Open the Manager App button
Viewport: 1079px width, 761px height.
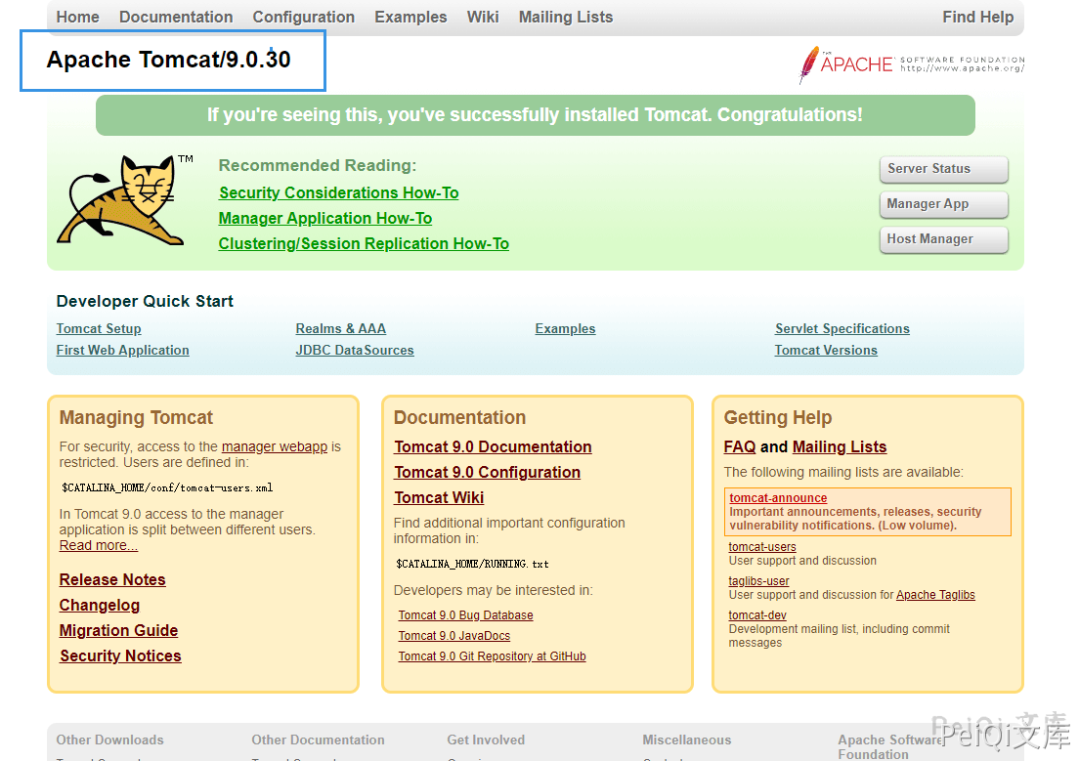point(943,204)
